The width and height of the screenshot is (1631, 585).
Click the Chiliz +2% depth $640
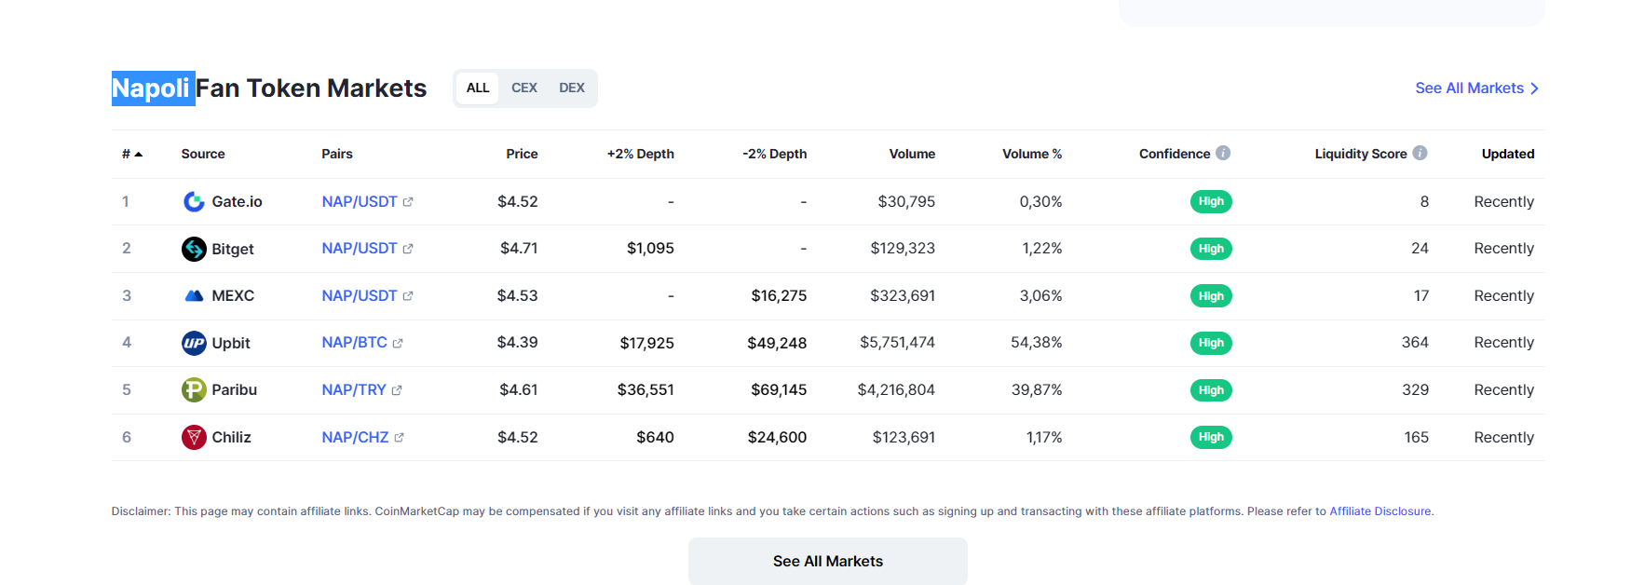[x=655, y=437]
